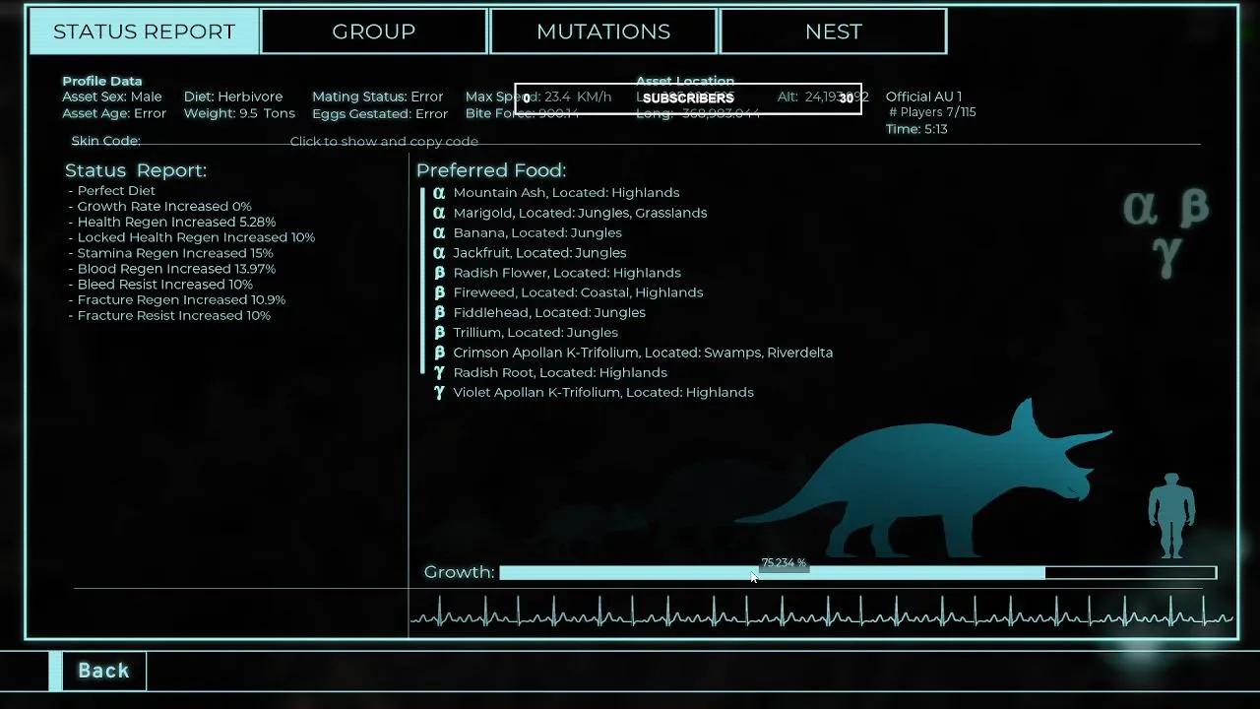Click the 'Skin Code:' label
The image size is (1260, 709).
[105, 142]
